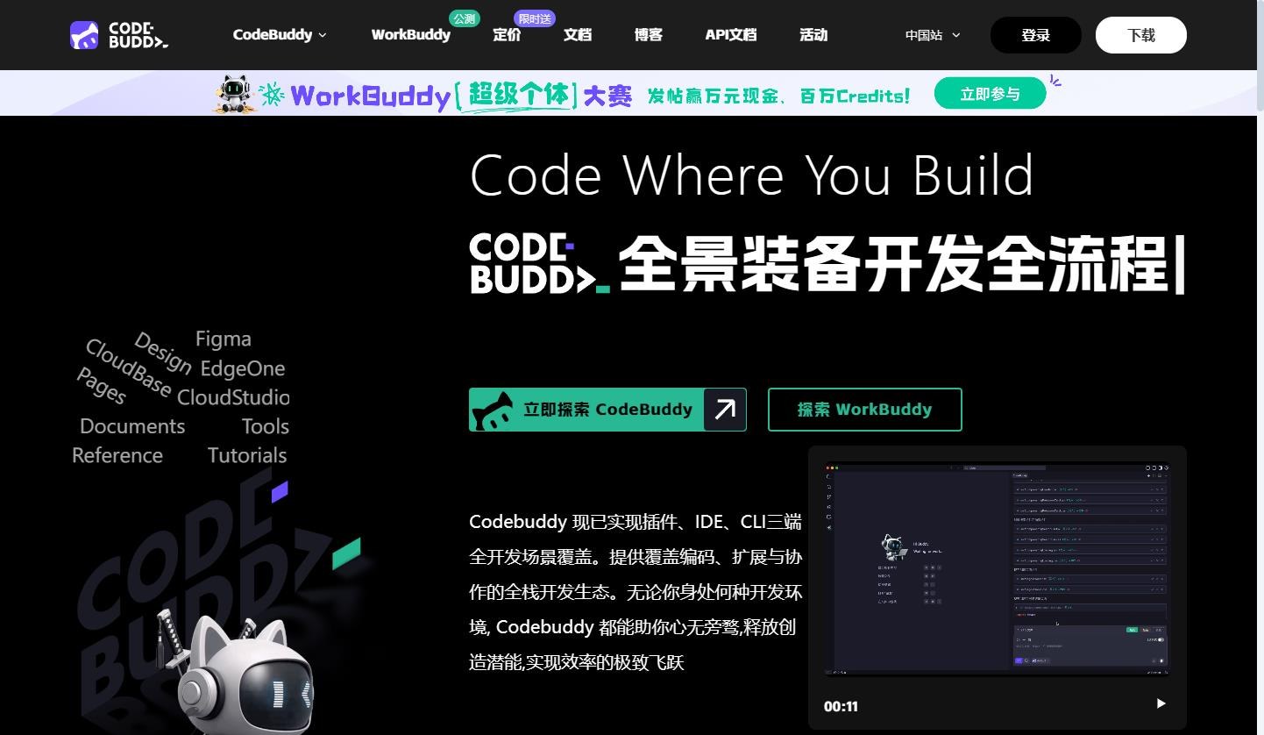Viewport: 1264px width, 735px height.
Task: Click the 探索 WorkBuddy outlined button
Action: (865, 410)
